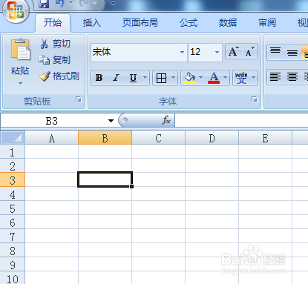Viewport: 308px width, 284px height.
Task: Click the 宋体 font name box
Action: tap(135, 52)
